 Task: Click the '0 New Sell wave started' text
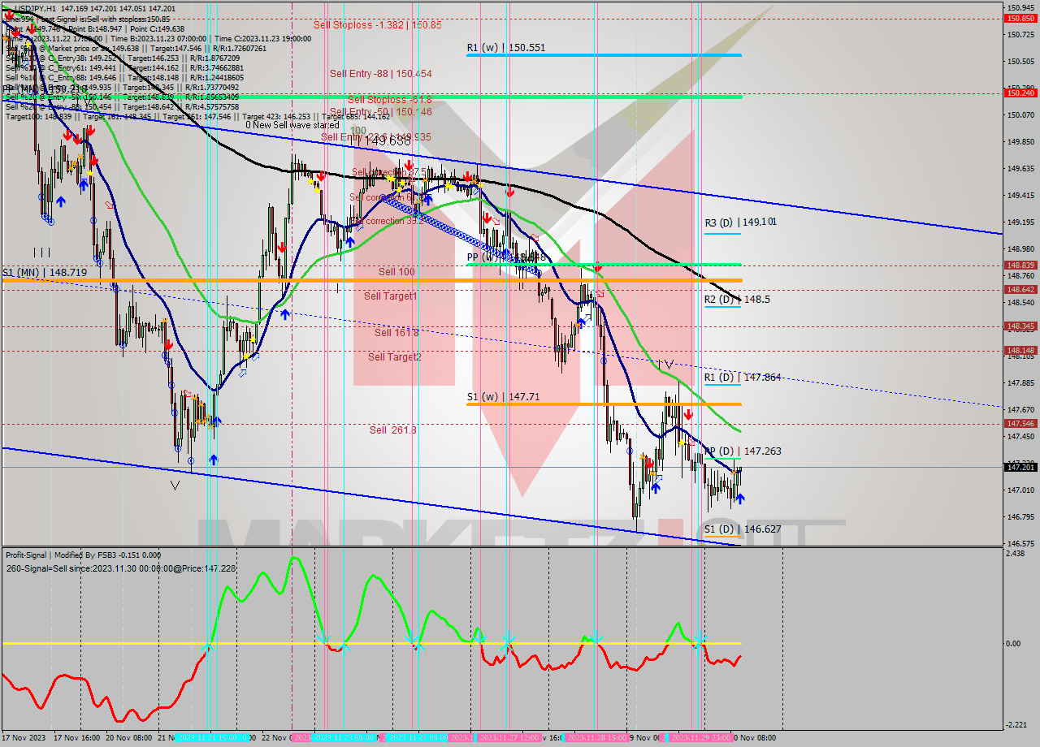pos(292,125)
